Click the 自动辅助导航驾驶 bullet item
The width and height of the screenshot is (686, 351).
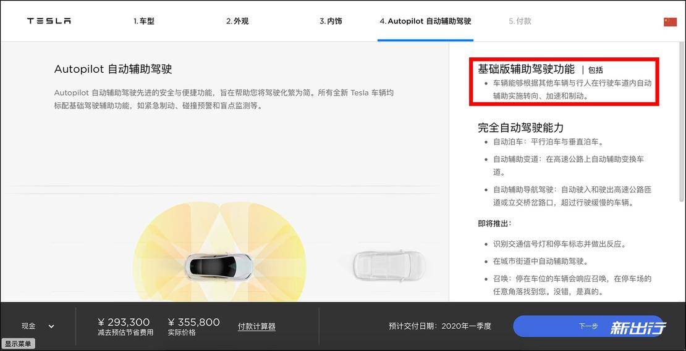[572, 196]
